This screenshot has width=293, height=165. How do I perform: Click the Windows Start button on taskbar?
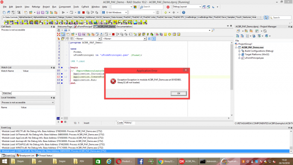(4, 161)
